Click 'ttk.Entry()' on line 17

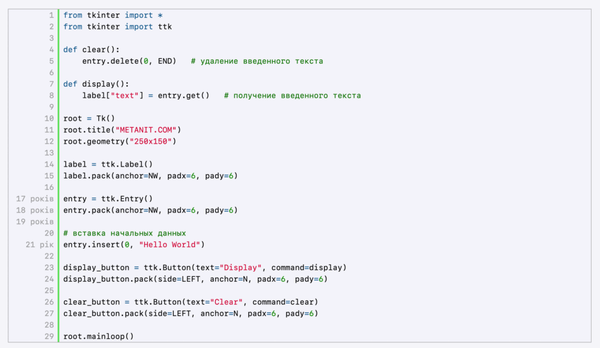pos(127,199)
